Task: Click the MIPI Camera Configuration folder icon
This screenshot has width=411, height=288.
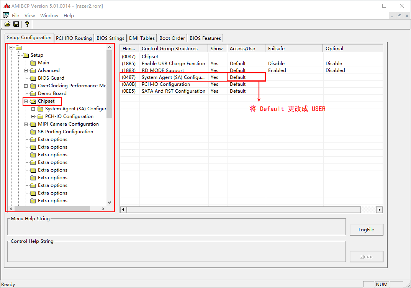Action: pyautogui.click(x=33, y=124)
